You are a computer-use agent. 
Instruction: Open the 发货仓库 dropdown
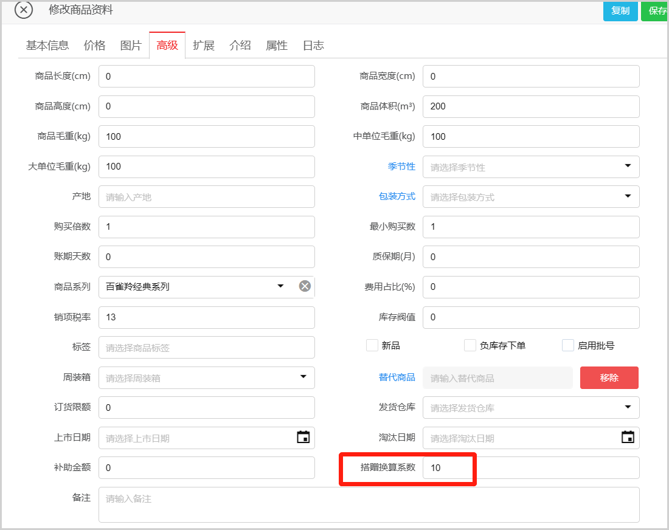tap(628, 407)
